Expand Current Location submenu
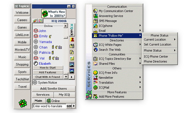This screenshot has width=191, height=113. [160, 39]
